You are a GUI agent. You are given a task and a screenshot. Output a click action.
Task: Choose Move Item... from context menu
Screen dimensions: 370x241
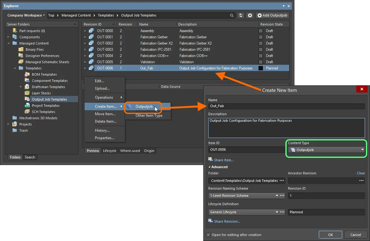pyautogui.click(x=105, y=114)
